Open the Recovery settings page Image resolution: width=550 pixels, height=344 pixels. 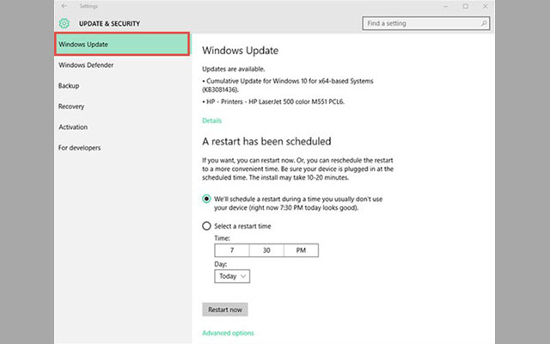(x=71, y=107)
